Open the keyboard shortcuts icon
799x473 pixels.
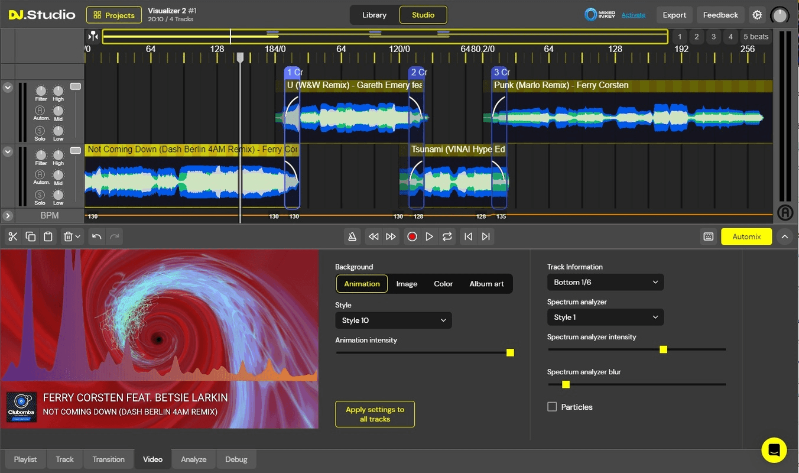(x=709, y=237)
